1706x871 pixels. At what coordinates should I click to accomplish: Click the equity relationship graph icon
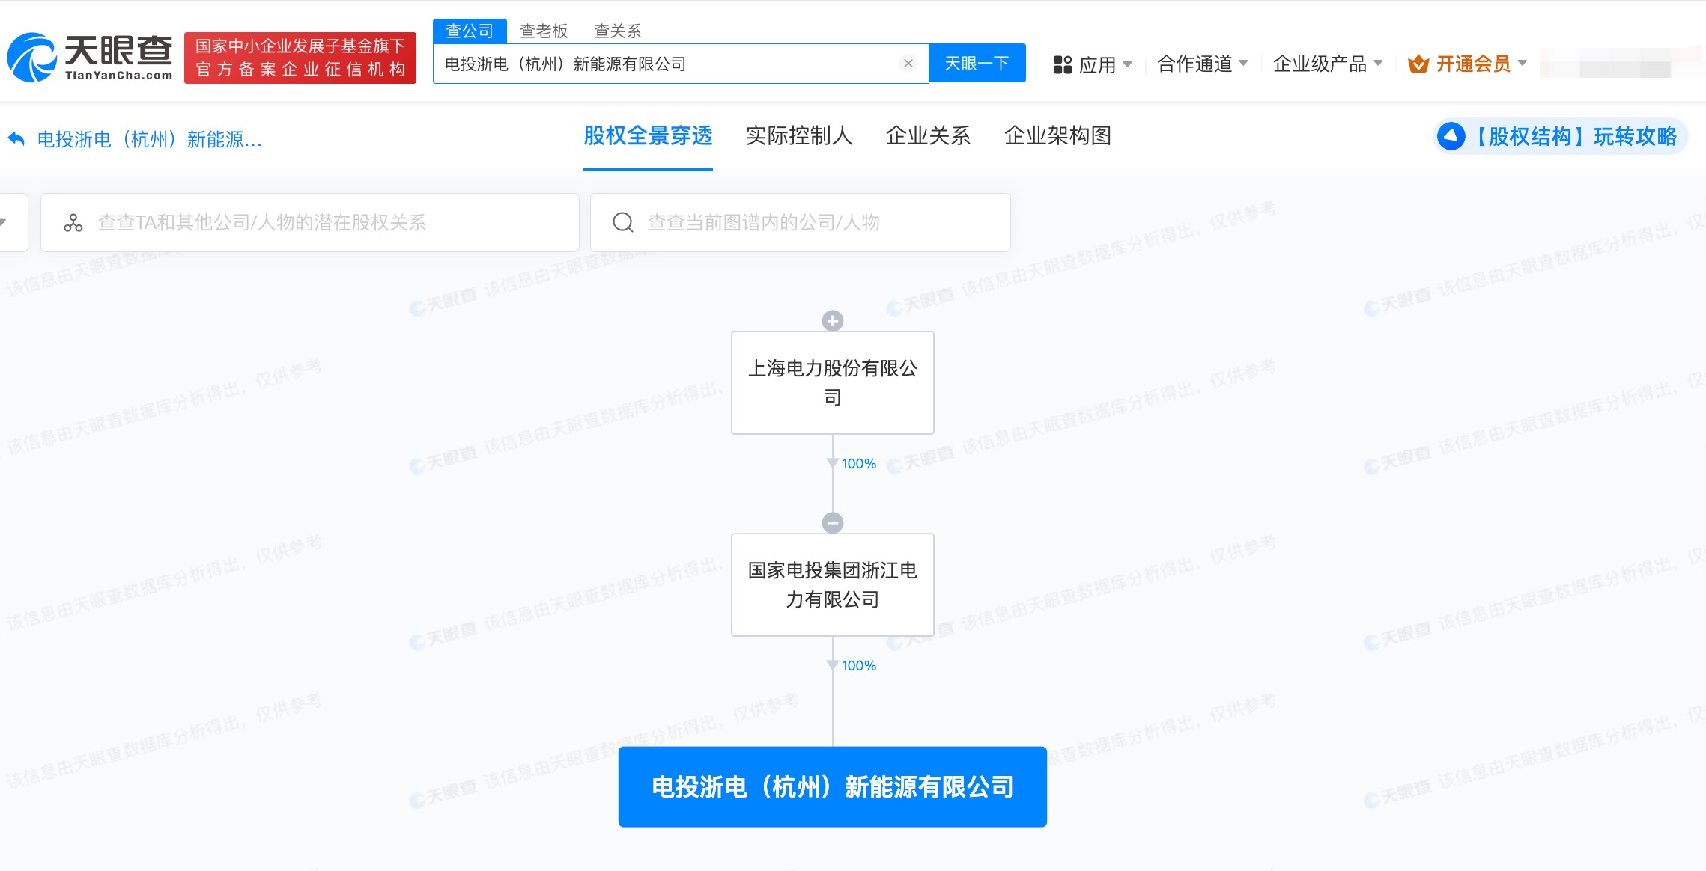(x=73, y=223)
